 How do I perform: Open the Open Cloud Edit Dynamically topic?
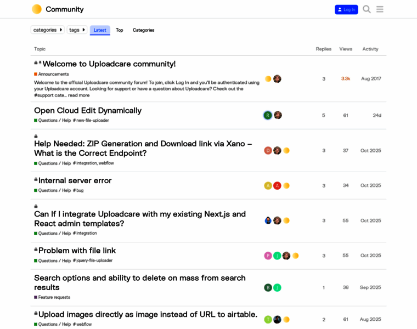(x=88, y=110)
